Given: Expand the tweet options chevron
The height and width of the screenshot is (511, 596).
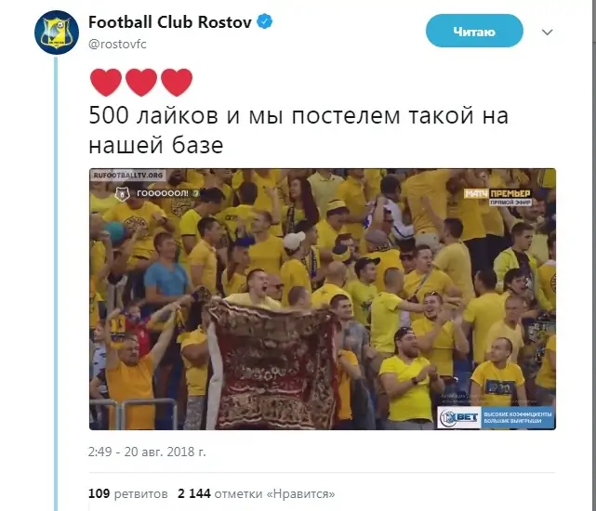Looking at the screenshot, I should (547, 32).
